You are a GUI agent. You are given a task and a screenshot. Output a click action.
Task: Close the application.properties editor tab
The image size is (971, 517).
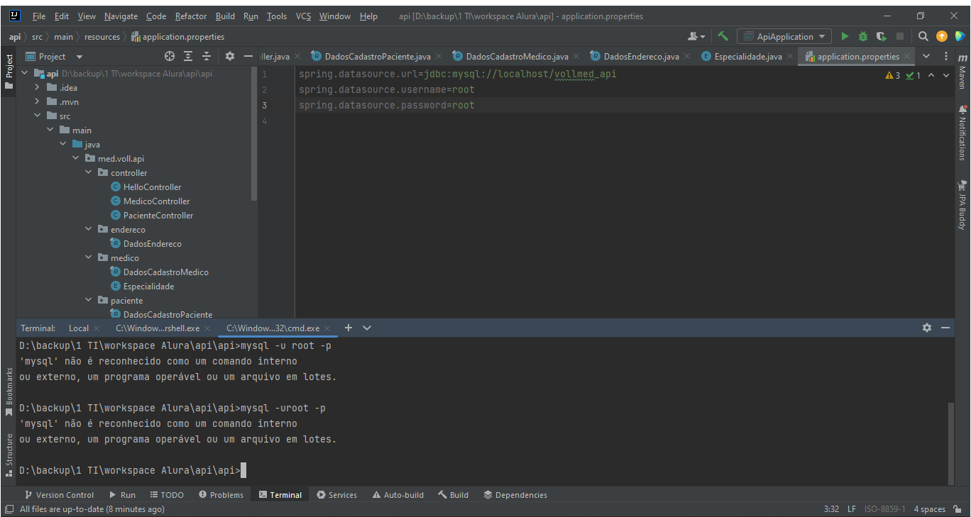907,56
